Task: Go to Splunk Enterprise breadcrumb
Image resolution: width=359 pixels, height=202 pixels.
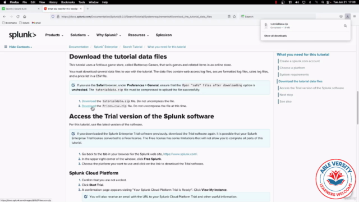Action: click(x=105, y=47)
